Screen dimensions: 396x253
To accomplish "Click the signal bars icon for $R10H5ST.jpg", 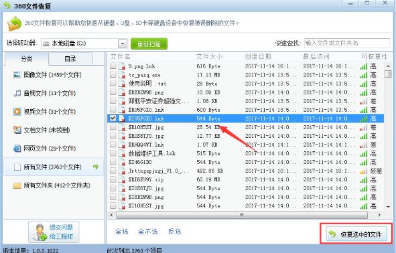I will click(364, 127).
